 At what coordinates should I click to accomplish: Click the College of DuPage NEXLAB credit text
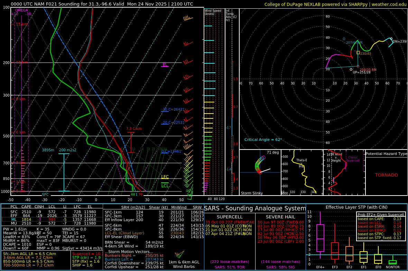tap(335, 4)
